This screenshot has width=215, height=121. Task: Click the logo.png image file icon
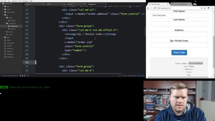9,21
